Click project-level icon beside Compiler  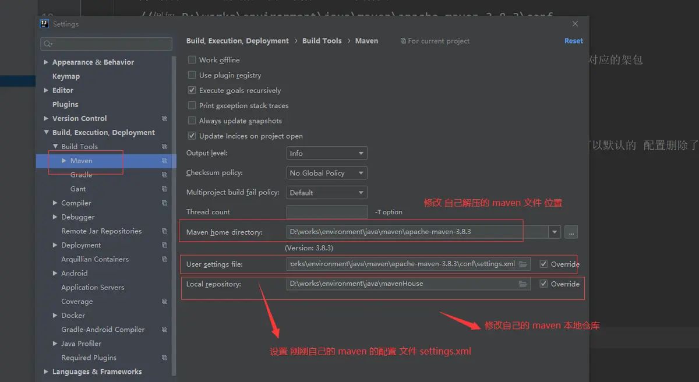(165, 203)
